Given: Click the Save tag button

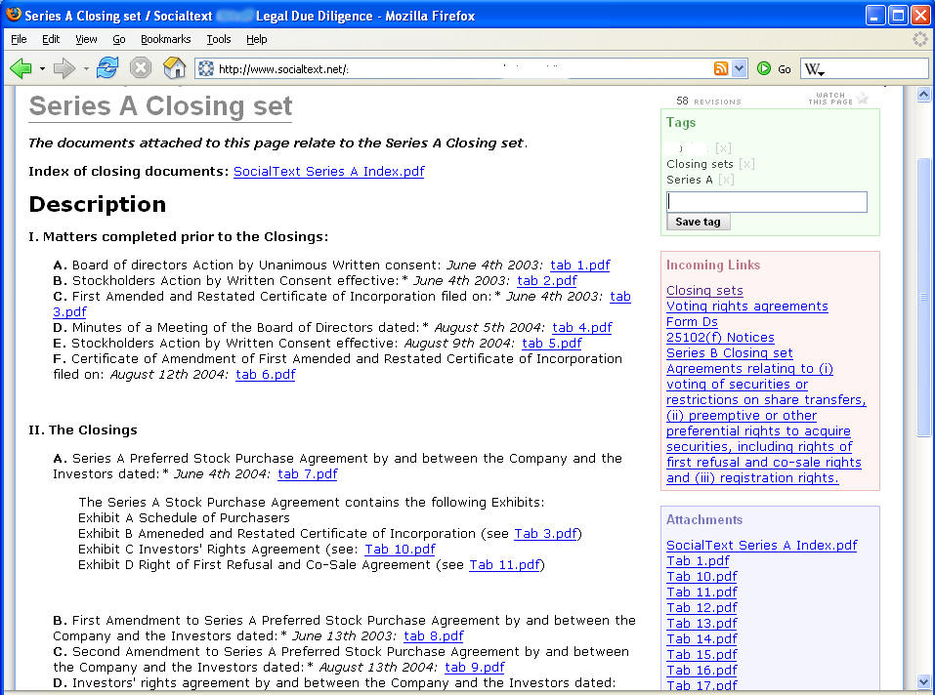Looking at the screenshot, I should pos(698,222).
